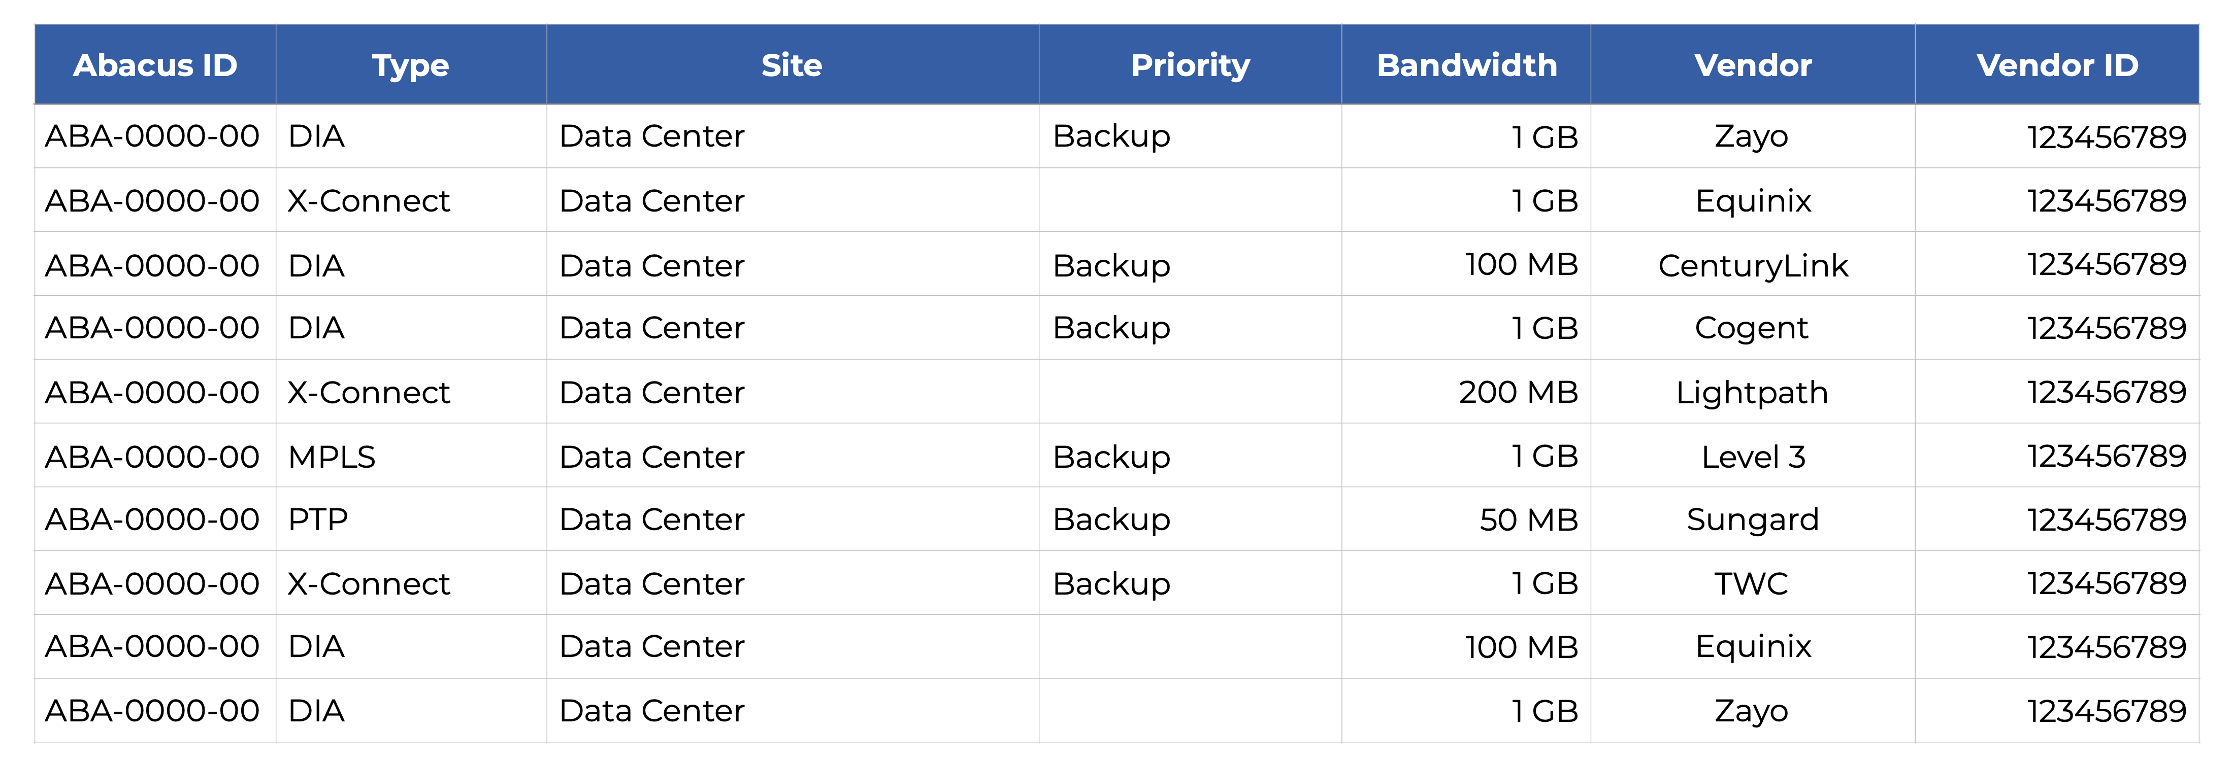The image size is (2234, 763).
Task: Select the Priority column header
Action: pyautogui.click(x=1190, y=65)
